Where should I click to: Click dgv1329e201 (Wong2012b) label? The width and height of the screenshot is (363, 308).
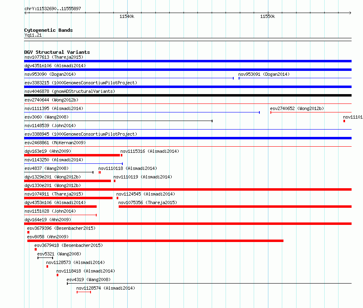[x=53, y=177]
